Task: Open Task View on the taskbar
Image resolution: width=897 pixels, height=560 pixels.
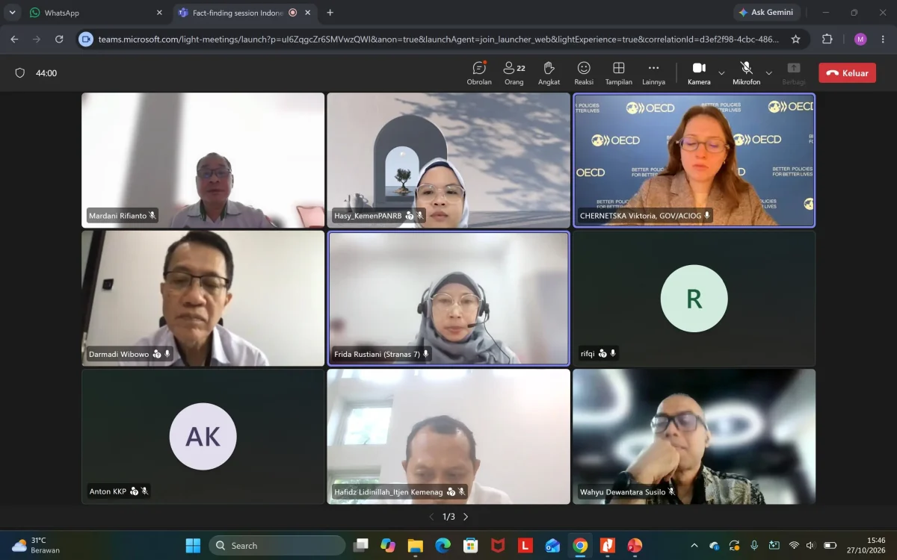Action: click(x=361, y=546)
